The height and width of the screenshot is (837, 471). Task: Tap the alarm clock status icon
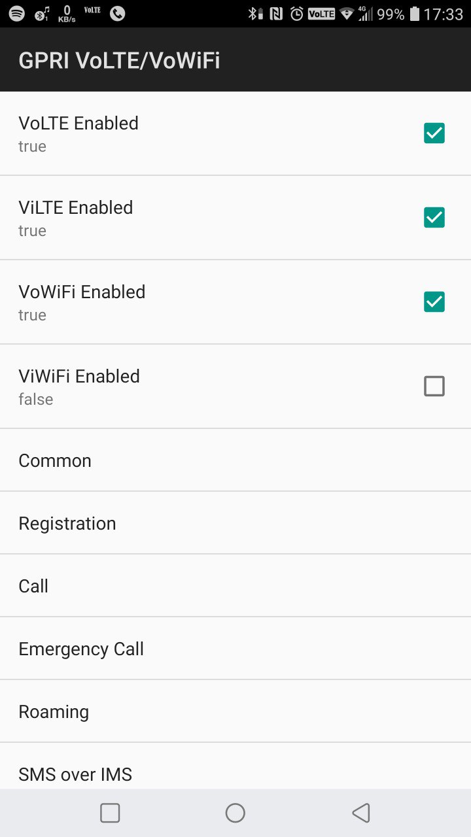(x=297, y=14)
